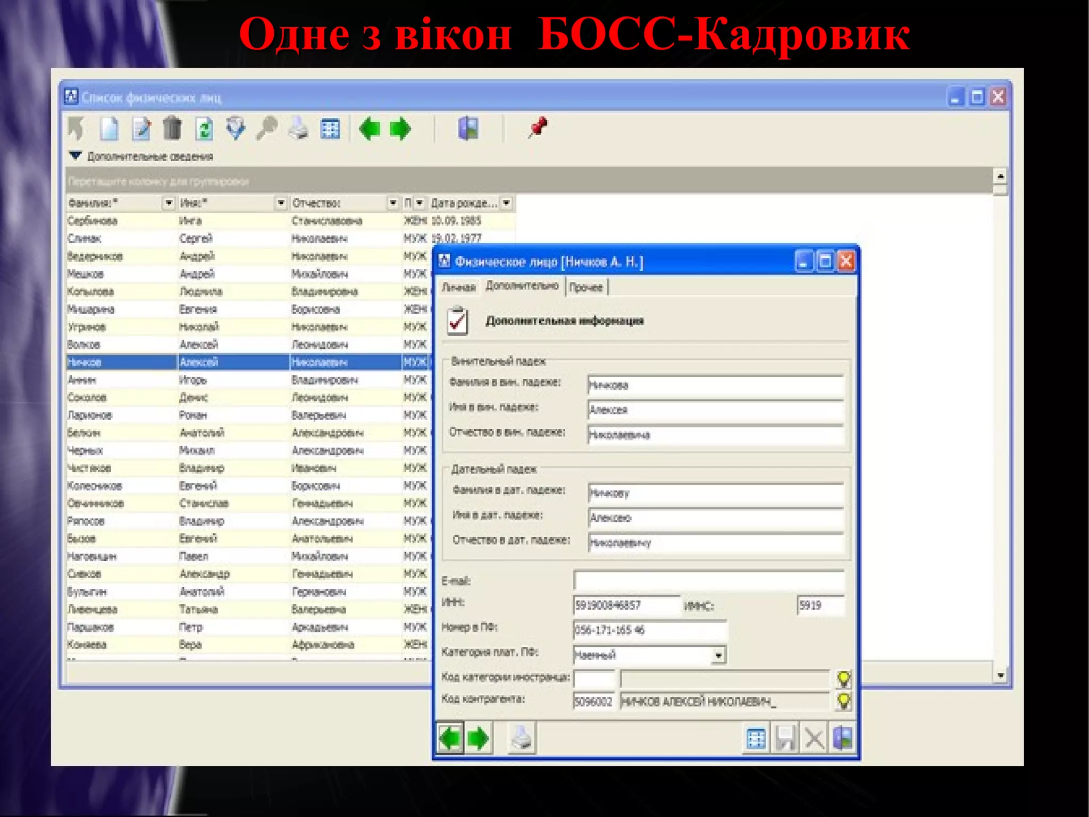This screenshot has width=1089, height=817.
Task: Click the list scrollbar down arrow
Action: tap(1000, 676)
